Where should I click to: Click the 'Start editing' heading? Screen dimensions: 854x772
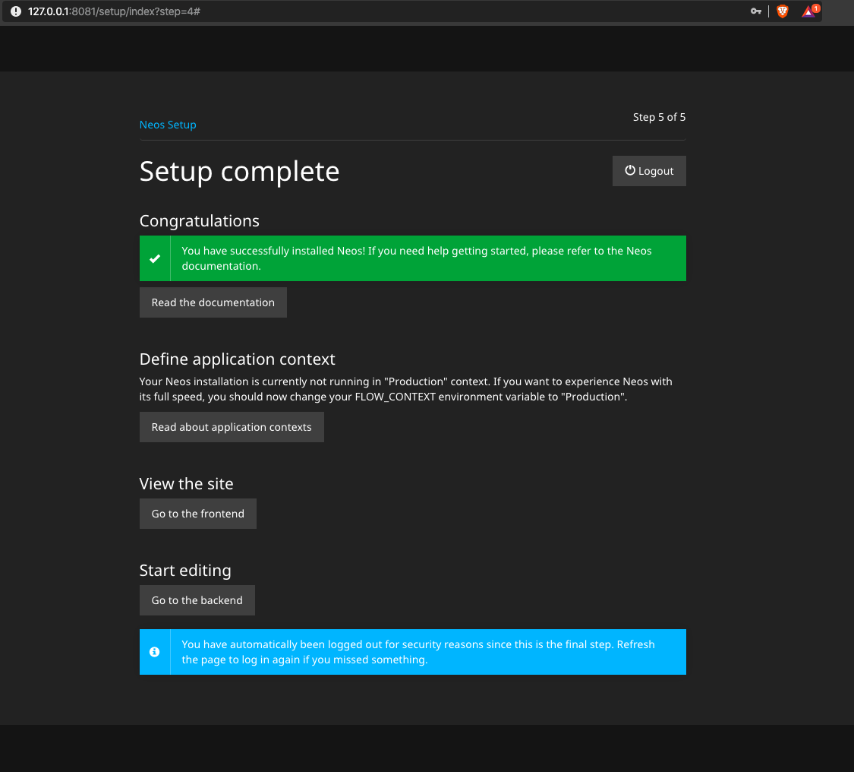[185, 571]
